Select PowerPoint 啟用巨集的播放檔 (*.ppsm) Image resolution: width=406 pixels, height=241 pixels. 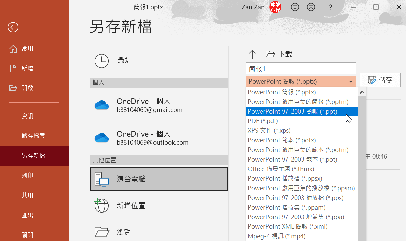[302, 188]
